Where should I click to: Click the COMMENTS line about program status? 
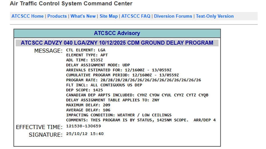click(141, 120)
